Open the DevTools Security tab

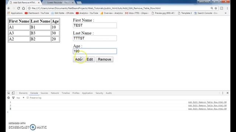99,93
